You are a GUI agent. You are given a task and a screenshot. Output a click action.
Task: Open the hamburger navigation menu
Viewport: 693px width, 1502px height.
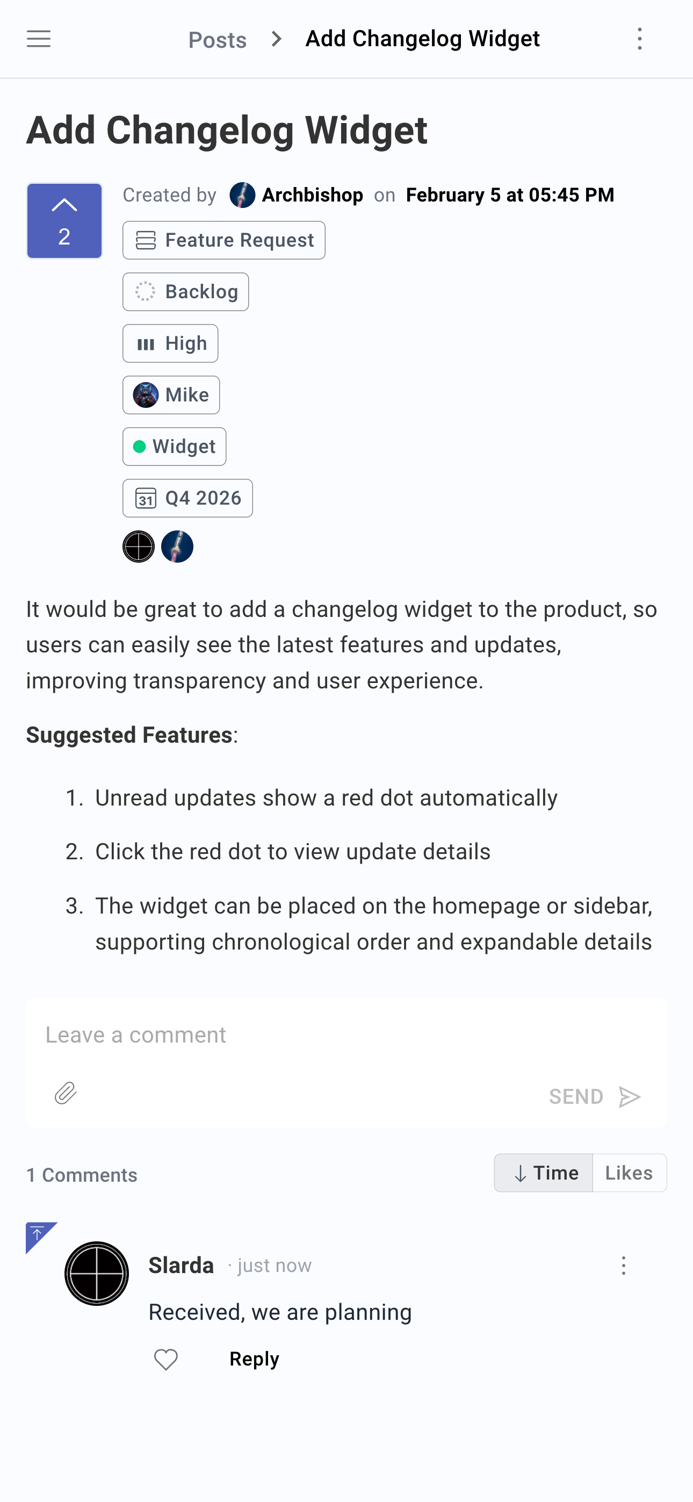(39, 39)
